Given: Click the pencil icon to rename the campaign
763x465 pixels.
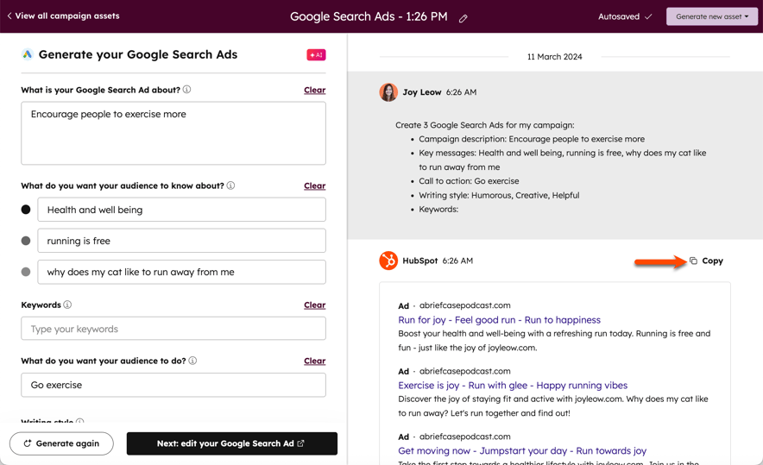Looking at the screenshot, I should point(463,18).
